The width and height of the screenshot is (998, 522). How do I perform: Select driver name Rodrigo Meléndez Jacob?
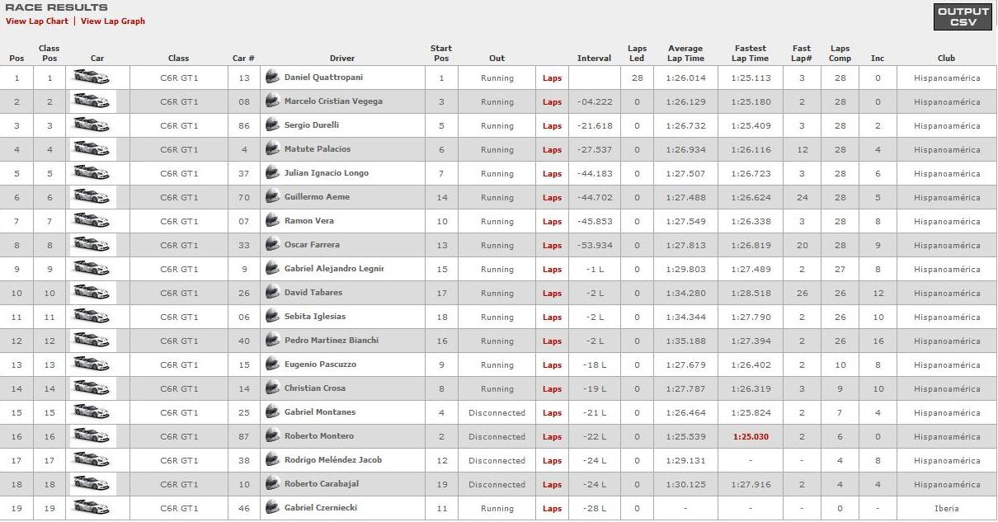pyautogui.click(x=333, y=460)
